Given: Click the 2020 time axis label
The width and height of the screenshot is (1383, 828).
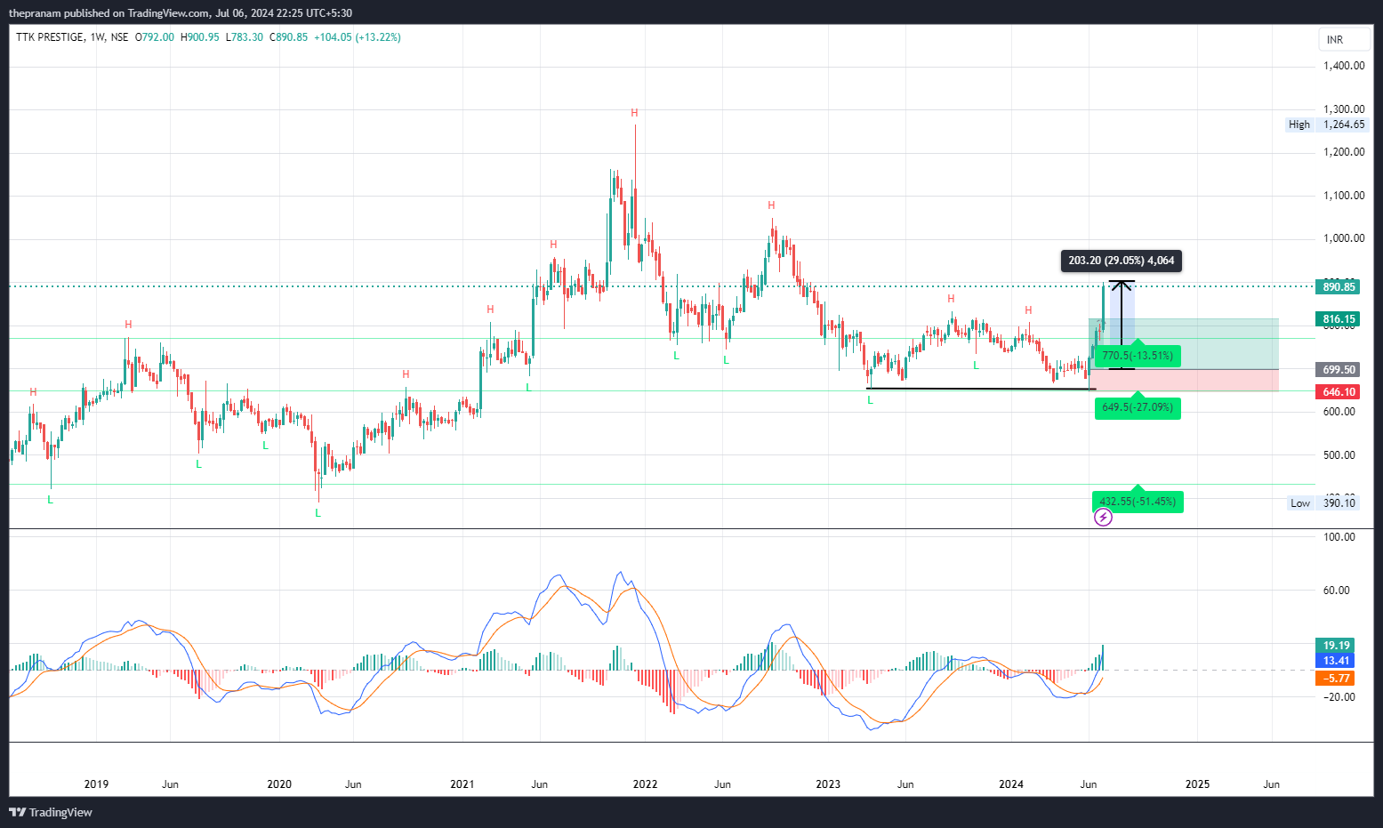Looking at the screenshot, I should [x=279, y=784].
